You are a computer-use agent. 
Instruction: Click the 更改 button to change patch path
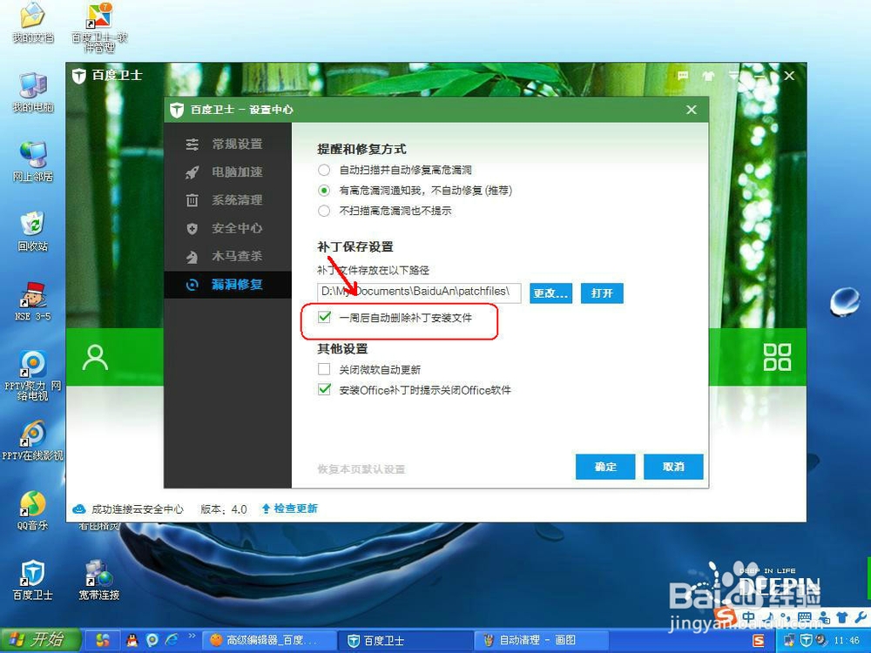pyautogui.click(x=550, y=293)
